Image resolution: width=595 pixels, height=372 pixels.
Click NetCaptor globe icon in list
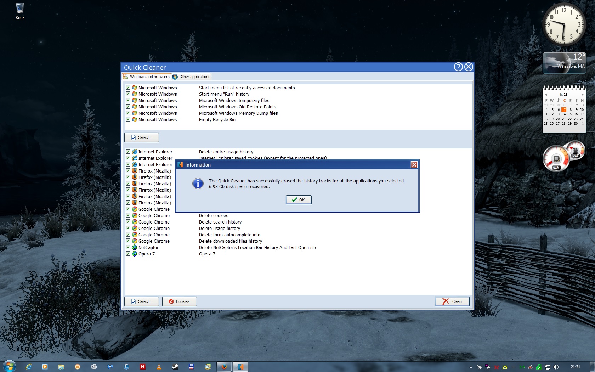(x=135, y=247)
